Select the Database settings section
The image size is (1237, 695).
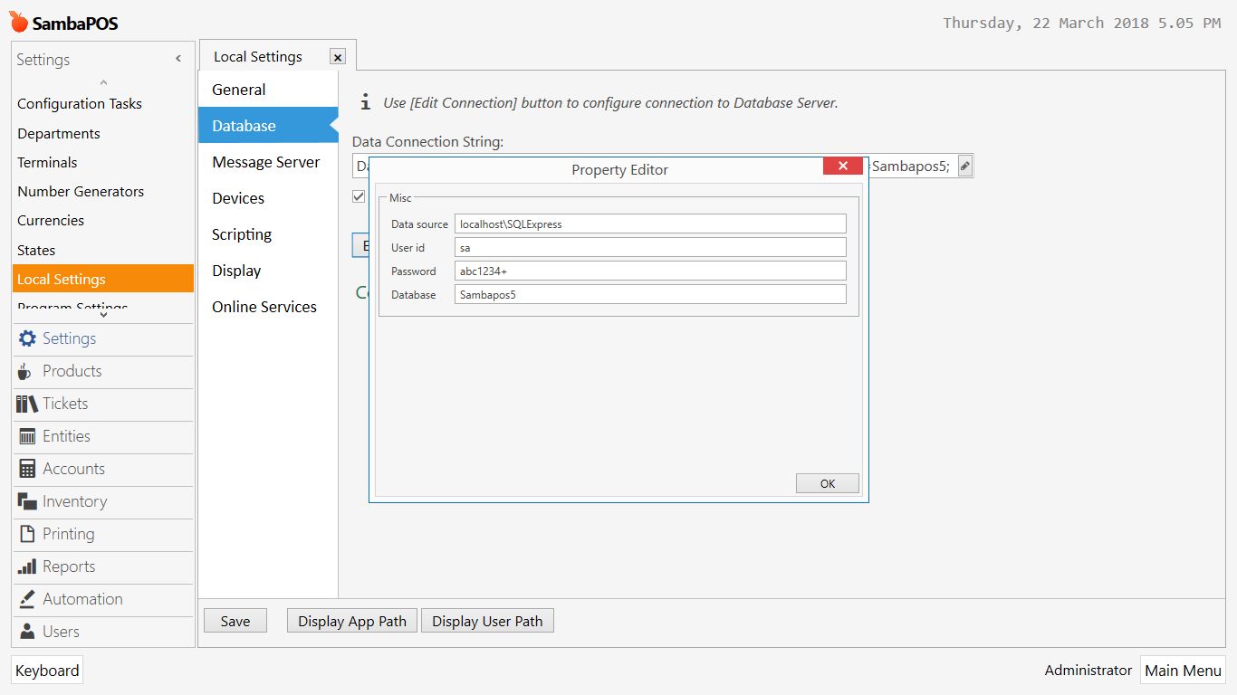[268, 126]
